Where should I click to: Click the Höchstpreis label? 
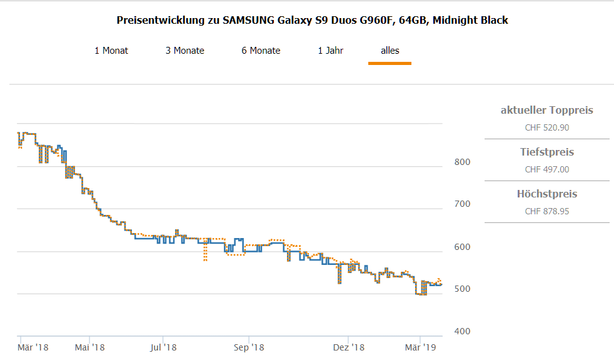click(546, 194)
